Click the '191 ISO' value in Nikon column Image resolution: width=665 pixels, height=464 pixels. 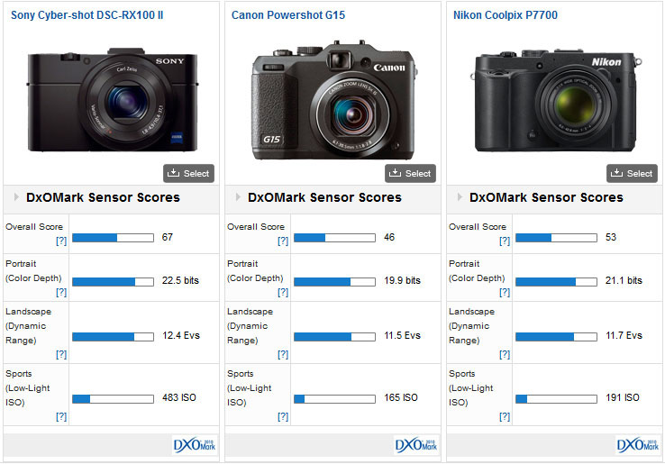[622, 398]
